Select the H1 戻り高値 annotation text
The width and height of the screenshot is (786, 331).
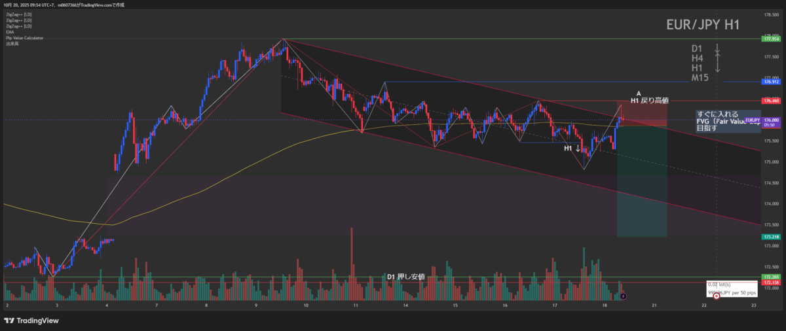649,101
